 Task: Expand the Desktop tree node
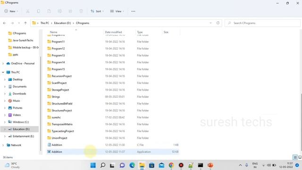(5, 79)
